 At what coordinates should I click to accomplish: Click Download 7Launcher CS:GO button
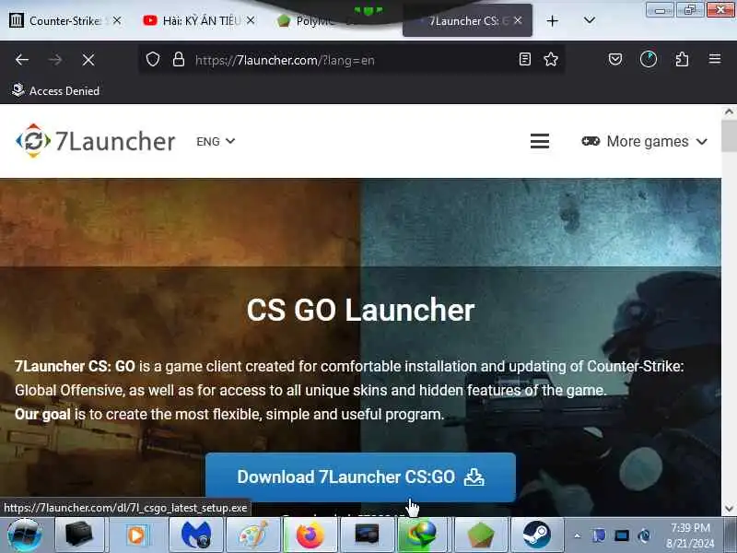tap(360, 477)
